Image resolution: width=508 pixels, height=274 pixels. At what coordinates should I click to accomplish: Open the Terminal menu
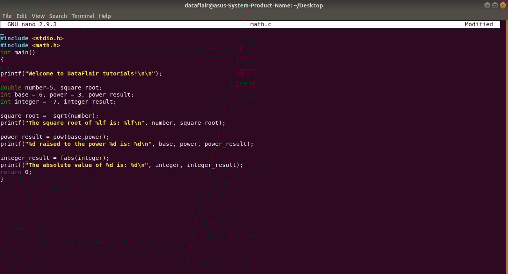coord(83,16)
